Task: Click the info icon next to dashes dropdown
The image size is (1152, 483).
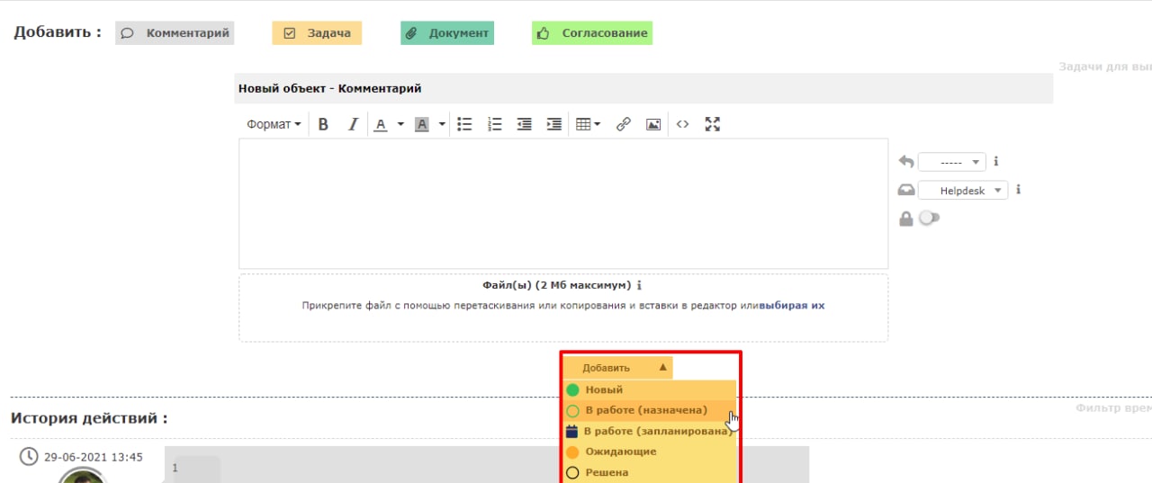Action: click(x=996, y=162)
